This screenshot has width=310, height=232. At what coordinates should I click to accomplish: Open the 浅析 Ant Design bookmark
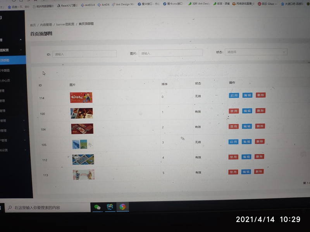(x=199, y=3)
